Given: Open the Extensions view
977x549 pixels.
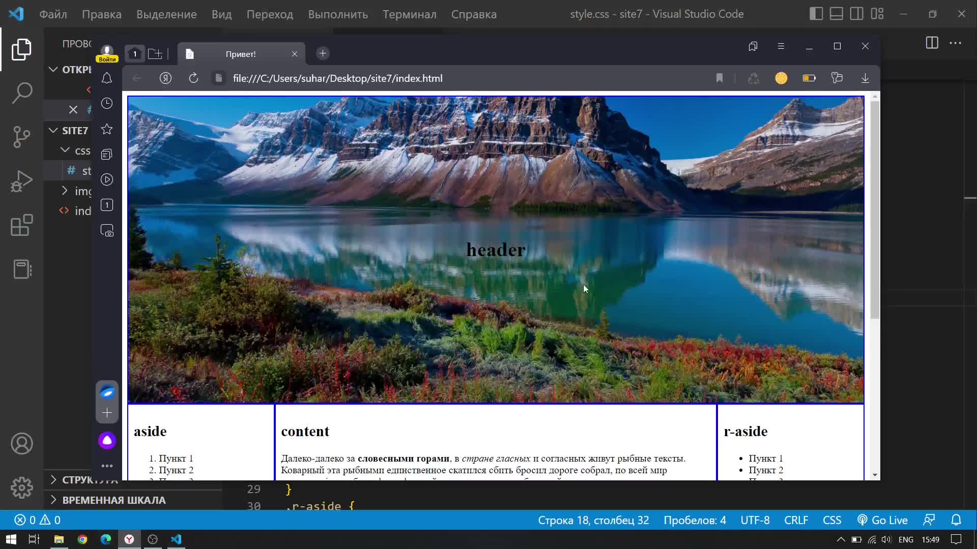Looking at the screenshot, I should pos(21,225).
